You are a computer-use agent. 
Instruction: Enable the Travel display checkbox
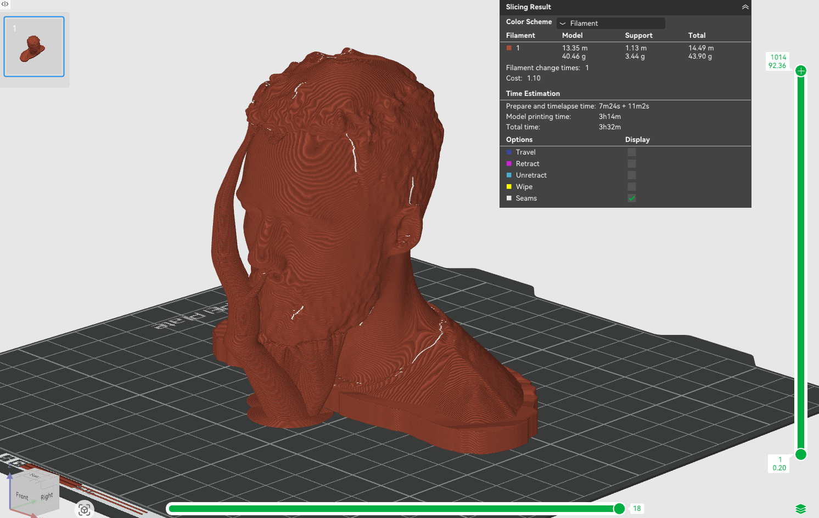click(x=631, y=152)
